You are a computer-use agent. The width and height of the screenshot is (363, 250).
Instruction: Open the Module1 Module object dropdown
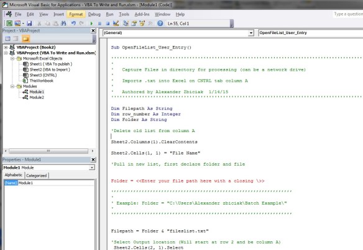click(x=92, y=167)
